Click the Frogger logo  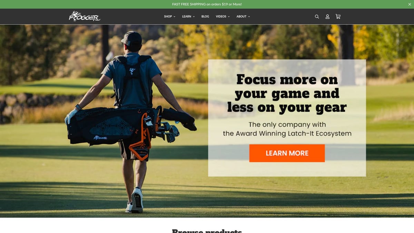tap(85, 16)
